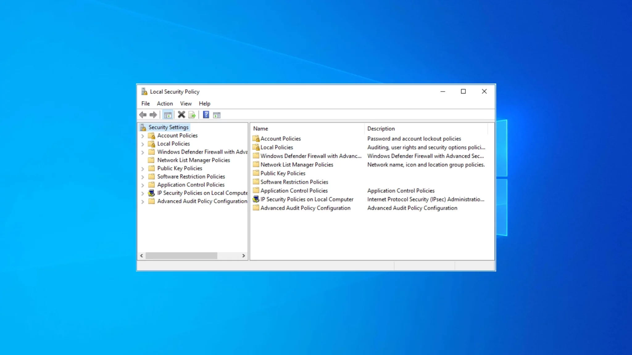The width and height of the screenshot is (632, 355).
Task: Expand the Account Policies tree node
Action: click(143, 136)
